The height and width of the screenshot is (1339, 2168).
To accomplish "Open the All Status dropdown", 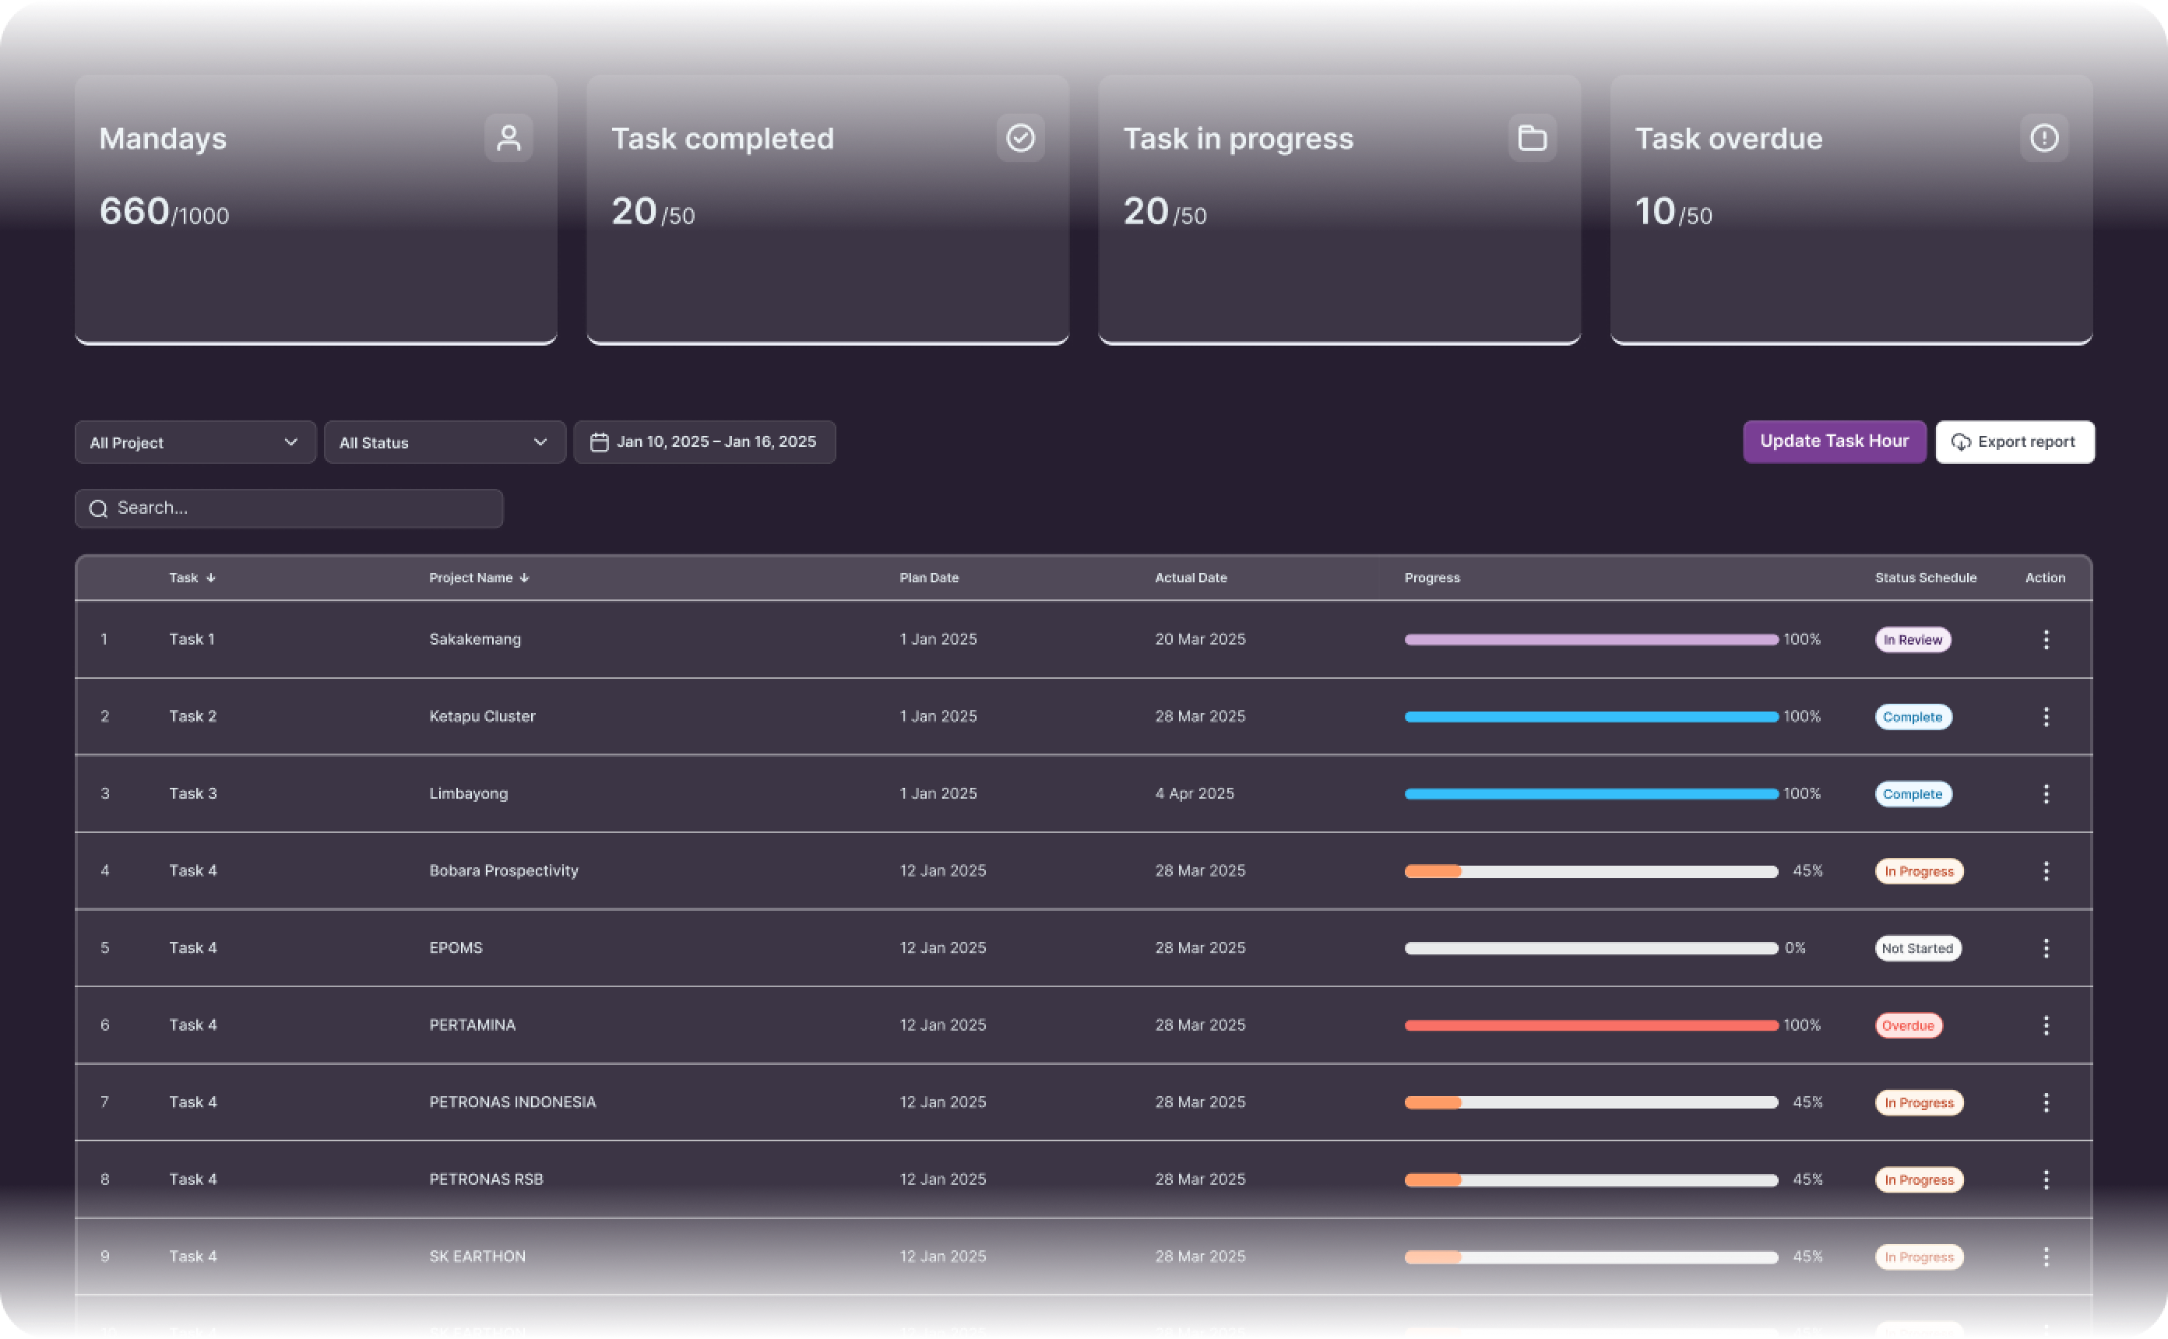I will (445, 442).
